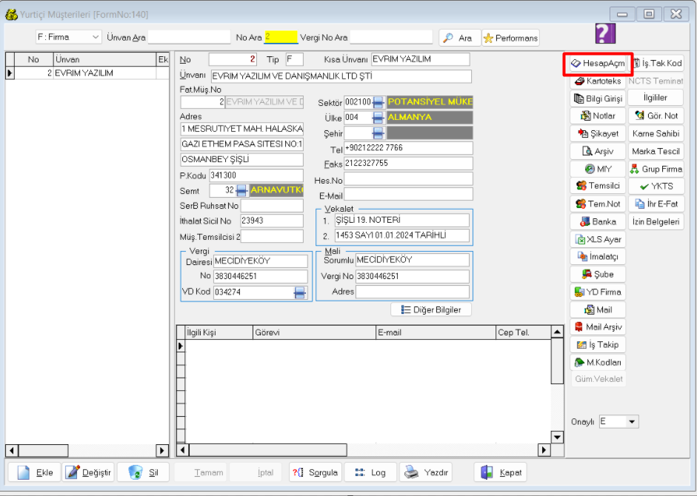
Task: Expand the Onaylı dropdown
Action: click(x=632, y=422)
